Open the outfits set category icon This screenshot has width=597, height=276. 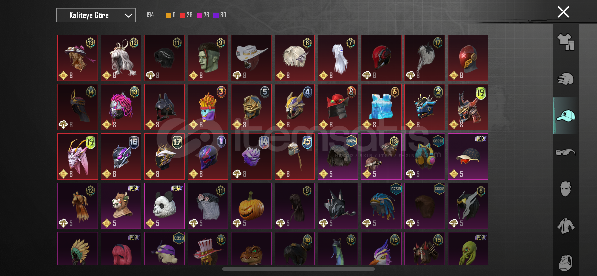(x=566, y=42)
